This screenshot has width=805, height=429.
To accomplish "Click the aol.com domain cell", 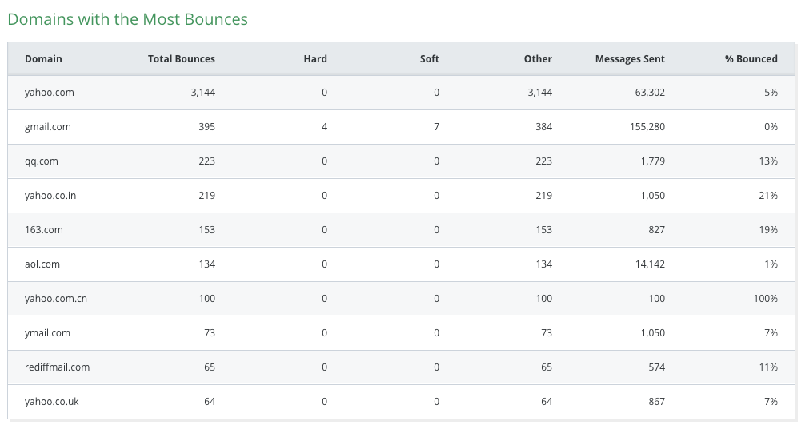I will (x=42, y=264).
